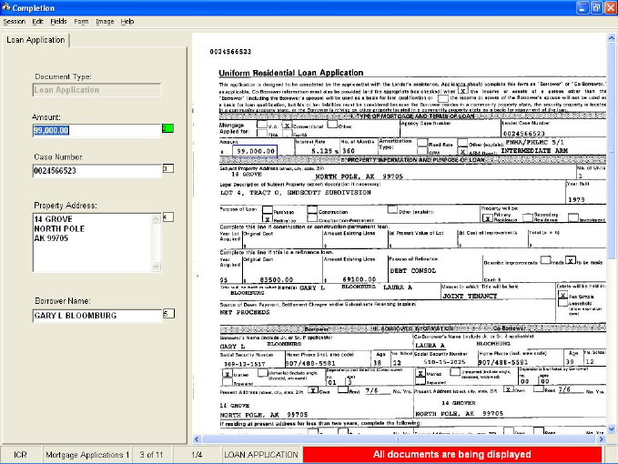Image resolution: width=618 pixels, height=464 pixels.
Task: Click field marker 4 beside Property Address
Action: pyautogui.click(x=167, y=217)
